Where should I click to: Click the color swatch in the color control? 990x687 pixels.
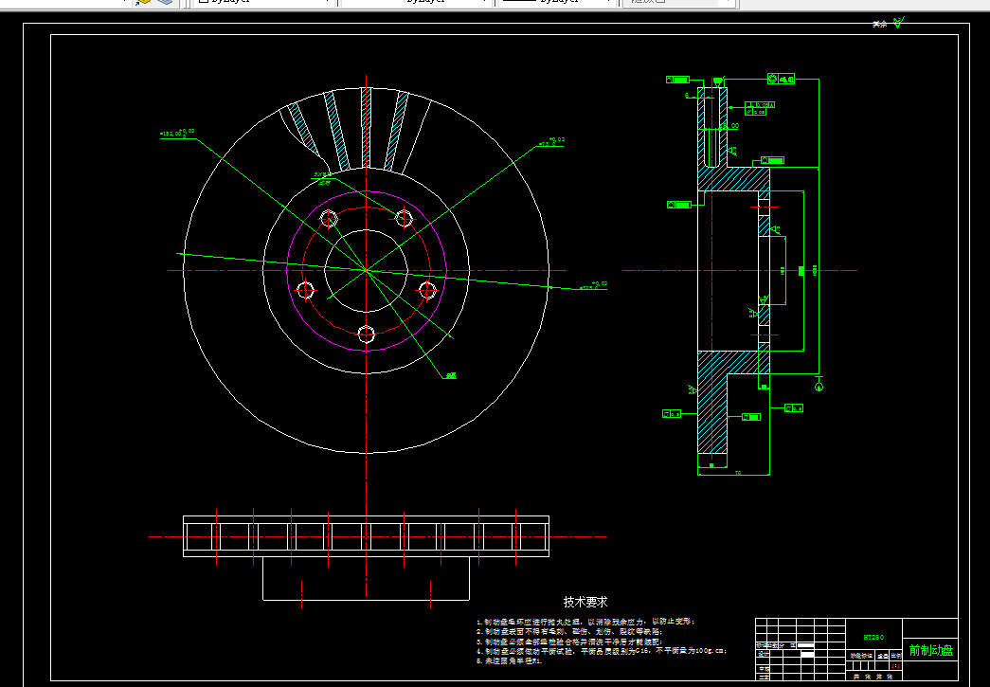[x=204, y=1]
